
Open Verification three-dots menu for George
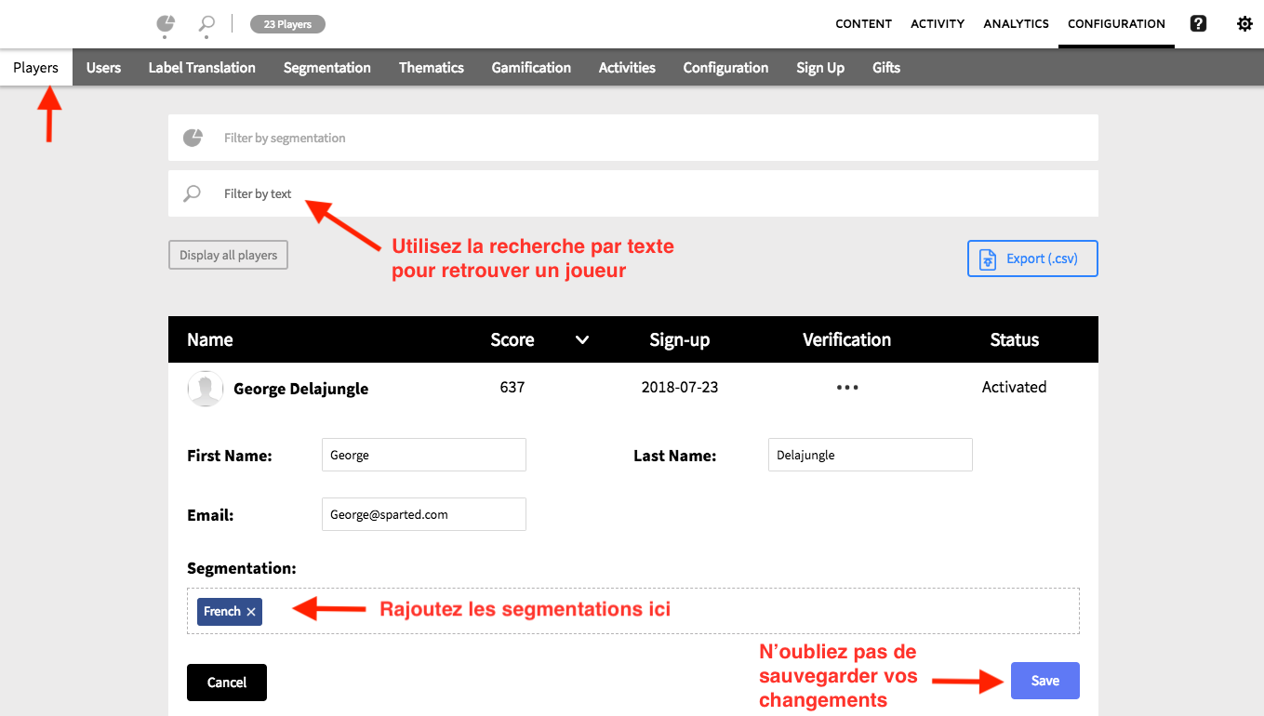pos(847,388)
